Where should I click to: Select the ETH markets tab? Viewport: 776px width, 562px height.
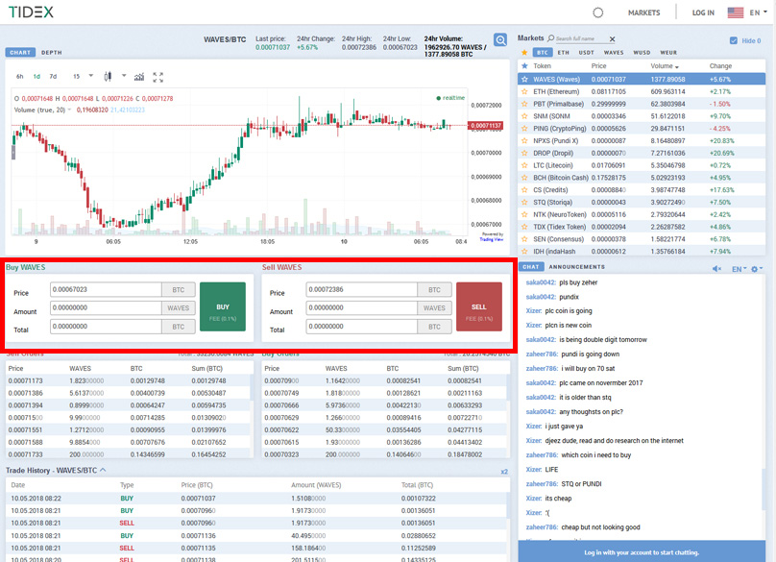coord(563,53)
